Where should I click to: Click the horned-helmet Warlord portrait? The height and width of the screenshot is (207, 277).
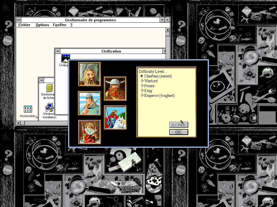[115, 88]
